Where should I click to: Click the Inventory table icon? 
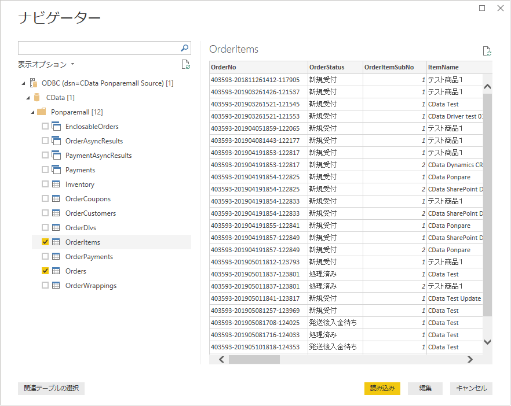[56, 184]
